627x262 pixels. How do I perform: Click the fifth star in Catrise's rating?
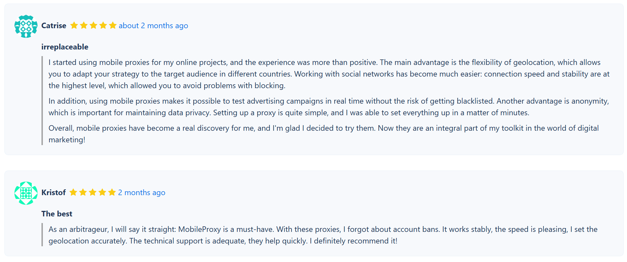pos(113,26)
